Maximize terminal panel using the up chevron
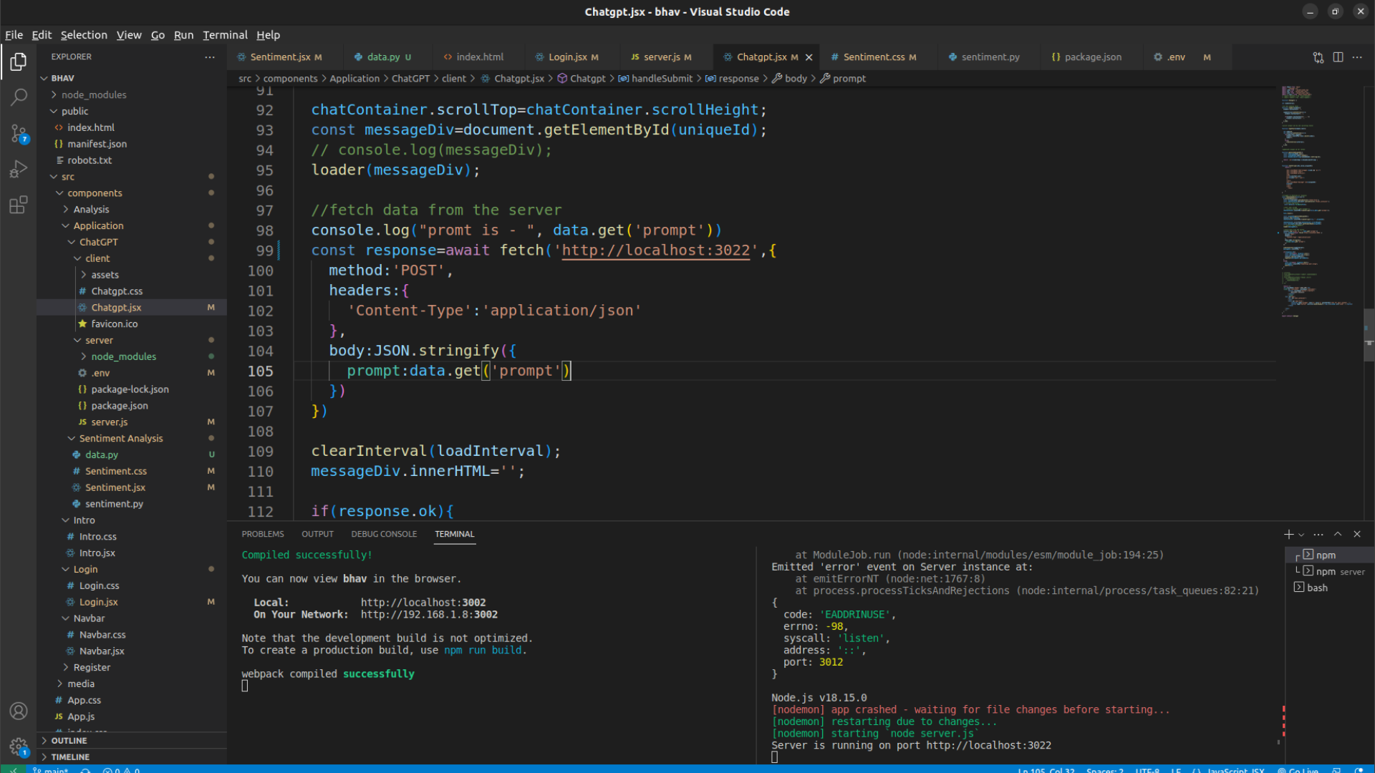 point(1337,535)
